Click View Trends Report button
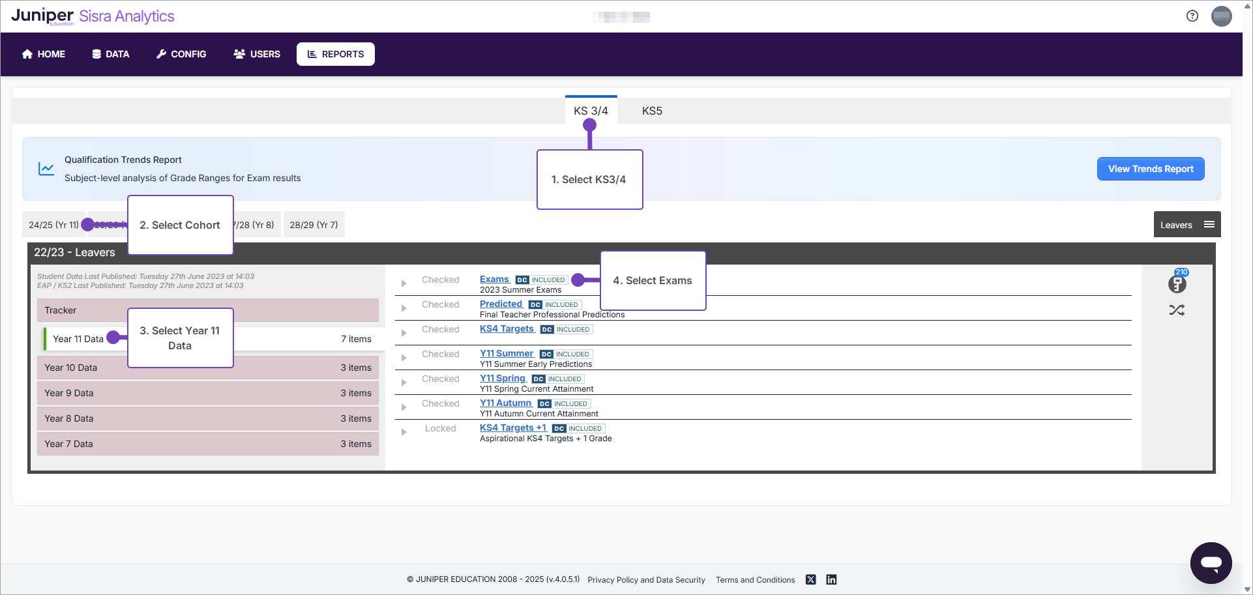 1150,169
